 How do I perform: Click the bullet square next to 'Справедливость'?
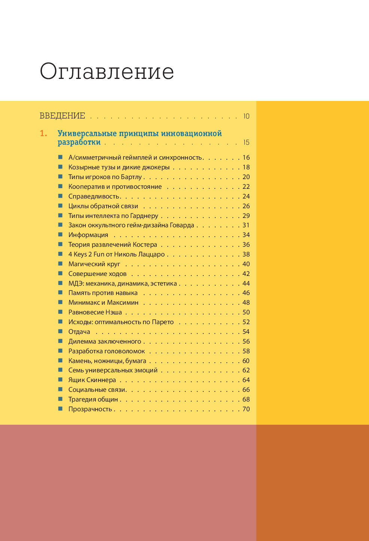(60, 196)
